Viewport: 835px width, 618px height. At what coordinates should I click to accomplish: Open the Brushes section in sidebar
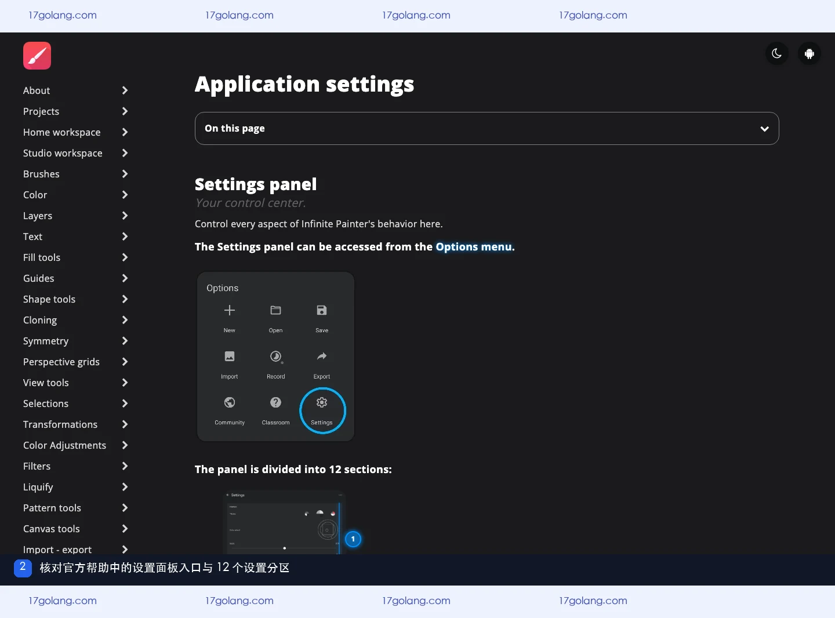click(41, 174)
